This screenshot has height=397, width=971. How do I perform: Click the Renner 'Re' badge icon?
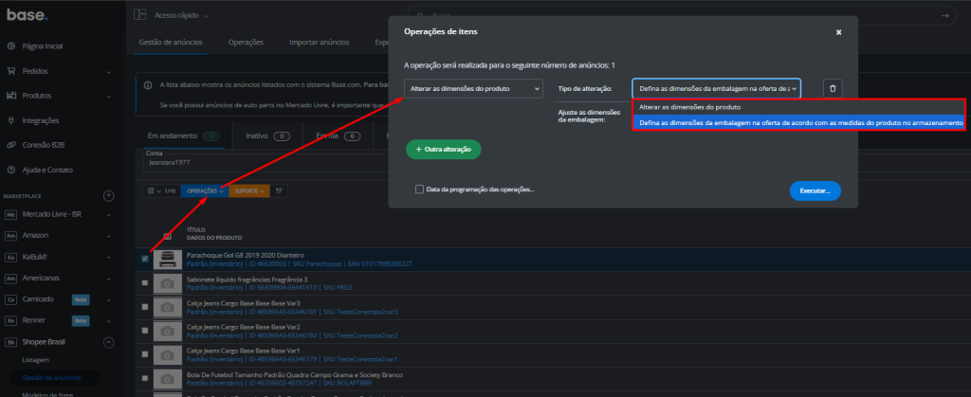click(10, 321)
